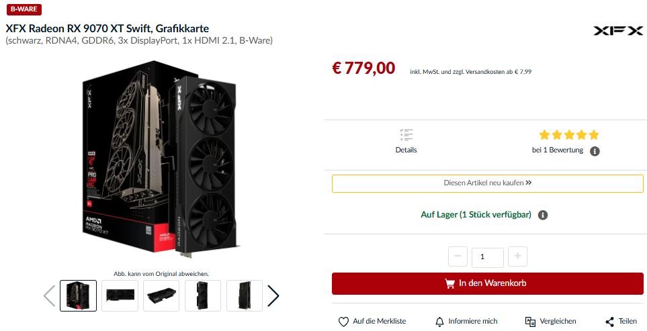Show next gallery thumbnails with the right arrow
Screen dimensions: 647x331
point(273,295)
